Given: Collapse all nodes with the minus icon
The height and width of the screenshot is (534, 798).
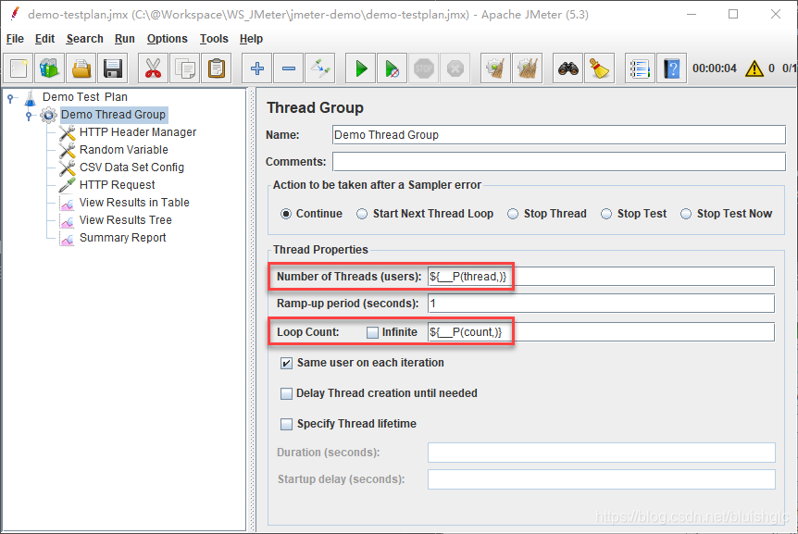Looking at the screenshot, I should click(289, 68).
